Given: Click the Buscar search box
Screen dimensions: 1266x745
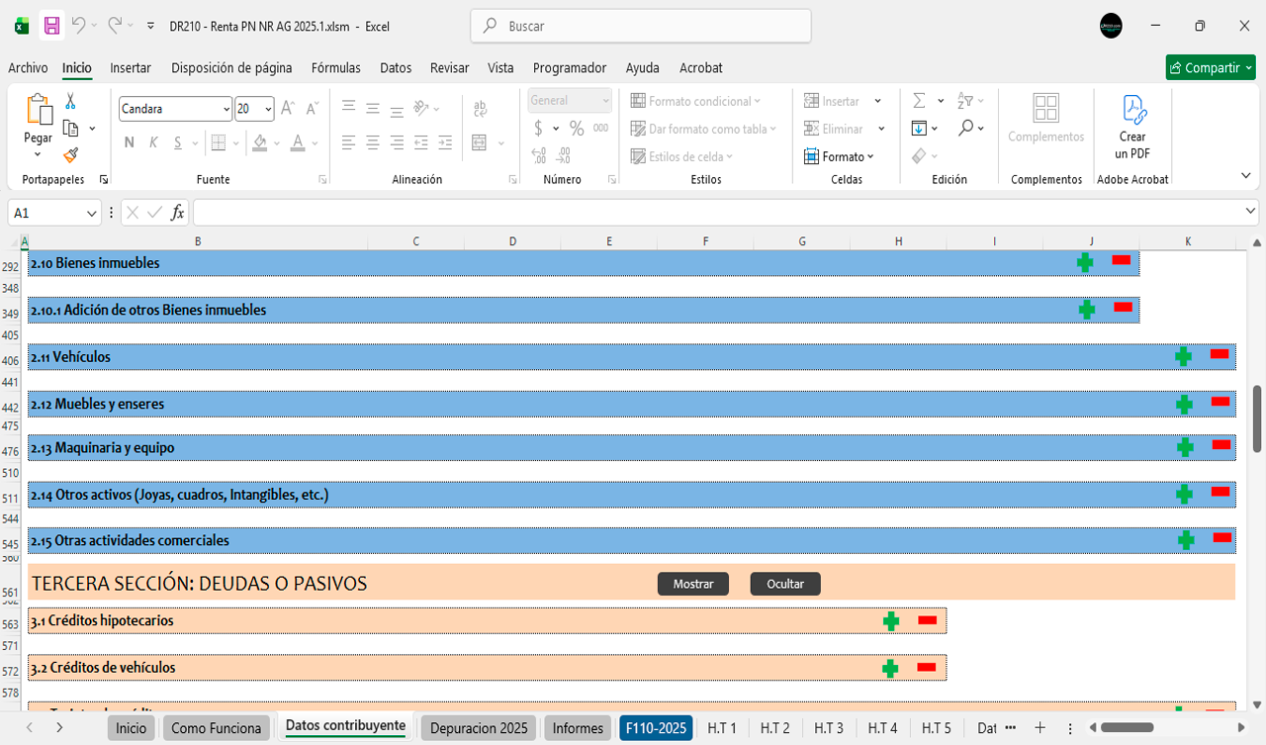Looking at the screenshot, I should coord(641,27).
